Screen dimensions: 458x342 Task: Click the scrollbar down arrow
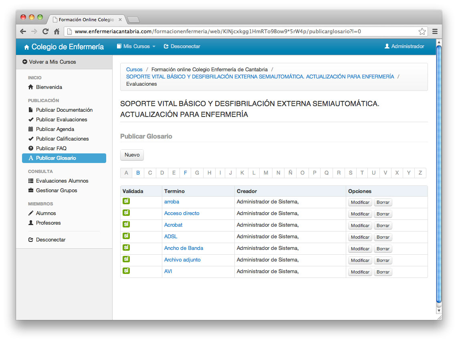pyautogui.click(x=439, y=311)
